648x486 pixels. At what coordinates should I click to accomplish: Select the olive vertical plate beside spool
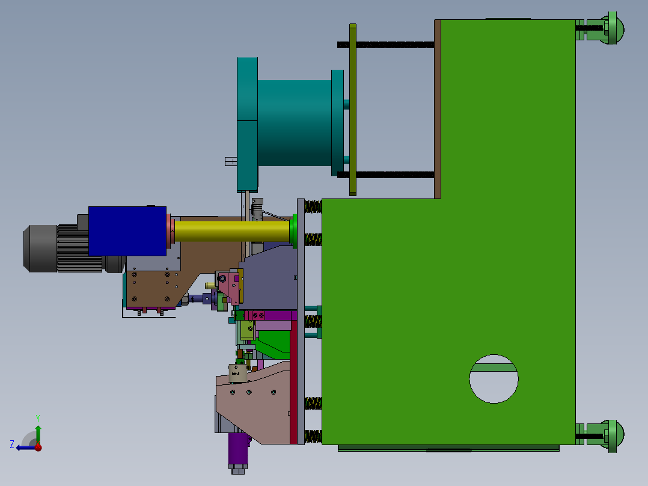click(352, 109)
